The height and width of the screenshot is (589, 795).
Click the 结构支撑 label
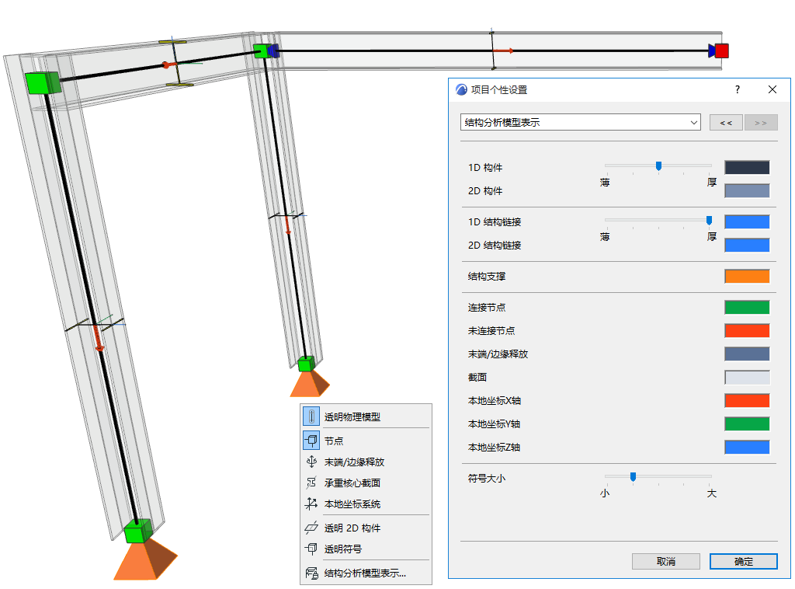pos(487,277)
